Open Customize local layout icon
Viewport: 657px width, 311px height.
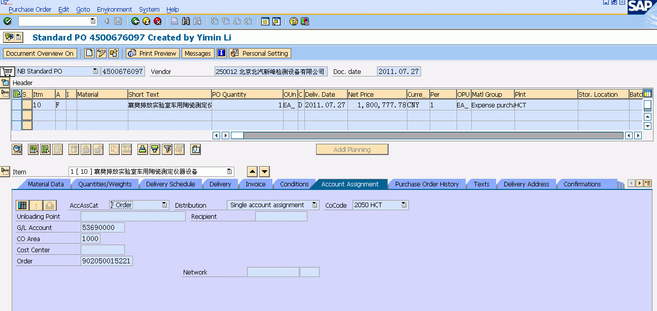(305, 21)
